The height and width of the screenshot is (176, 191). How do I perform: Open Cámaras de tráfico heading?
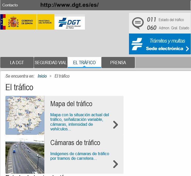point(75,143)
